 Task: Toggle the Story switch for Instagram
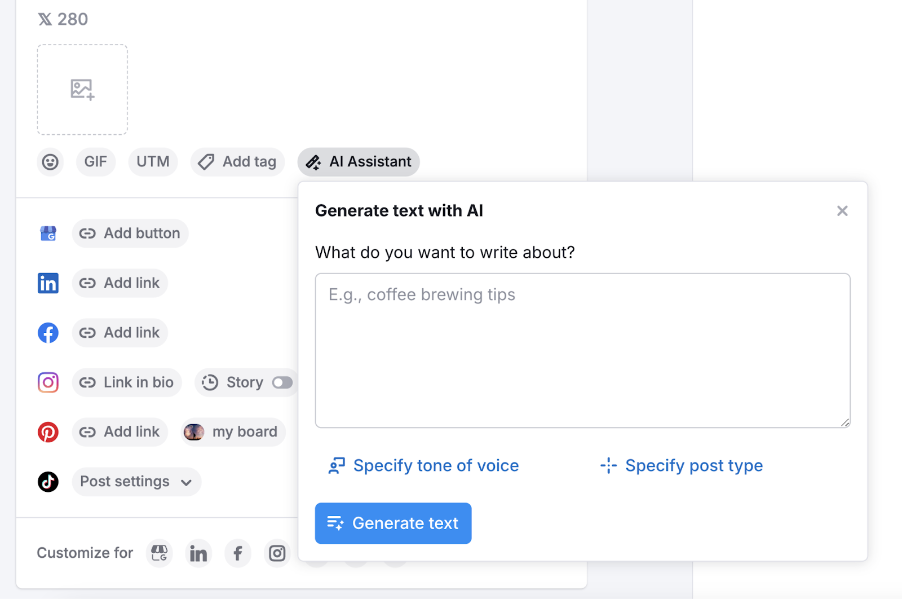pos(283,382)
